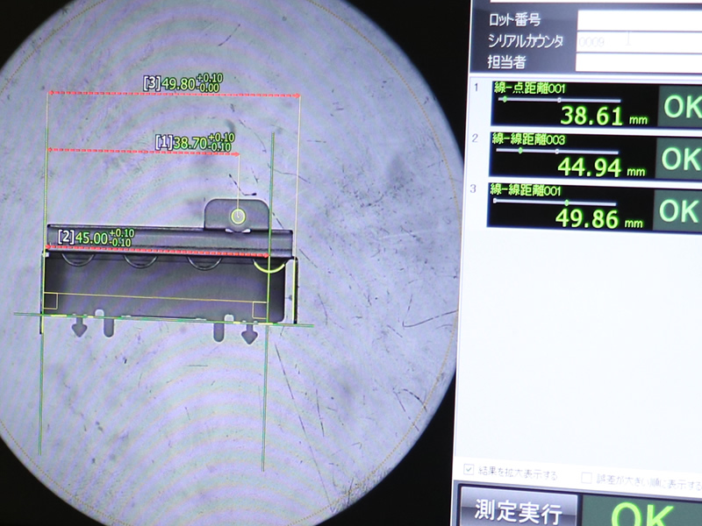Image resolution: width=702 pixels, height=526 pixels.
Task: Click the OK status beside 44.94 mm
Action: click(678, 159)
